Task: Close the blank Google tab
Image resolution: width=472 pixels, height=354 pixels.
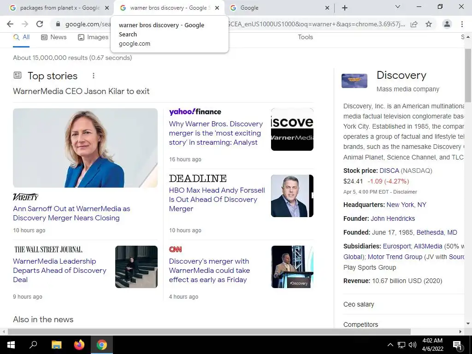Action: coord(327,8)
